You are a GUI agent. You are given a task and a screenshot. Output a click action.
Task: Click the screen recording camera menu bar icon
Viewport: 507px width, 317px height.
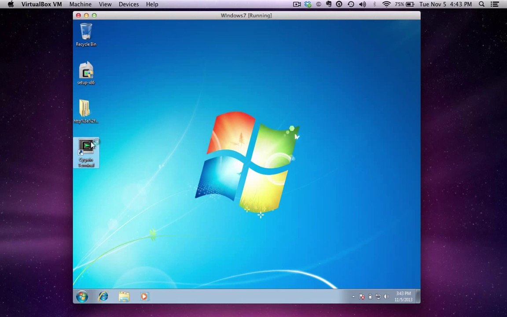pos(297,4)
